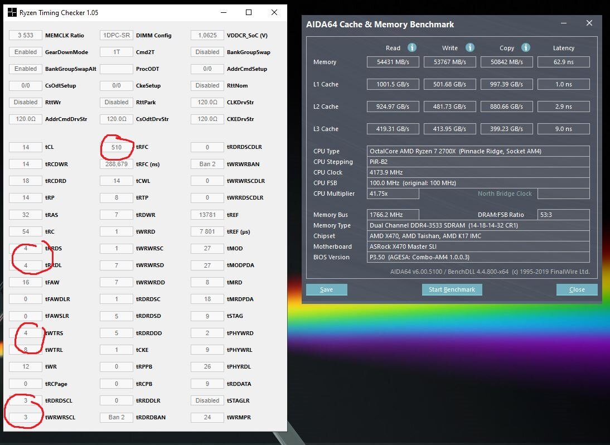
Task: Click the AIDA64 version copyright text
Action: (x=490, y=272)
